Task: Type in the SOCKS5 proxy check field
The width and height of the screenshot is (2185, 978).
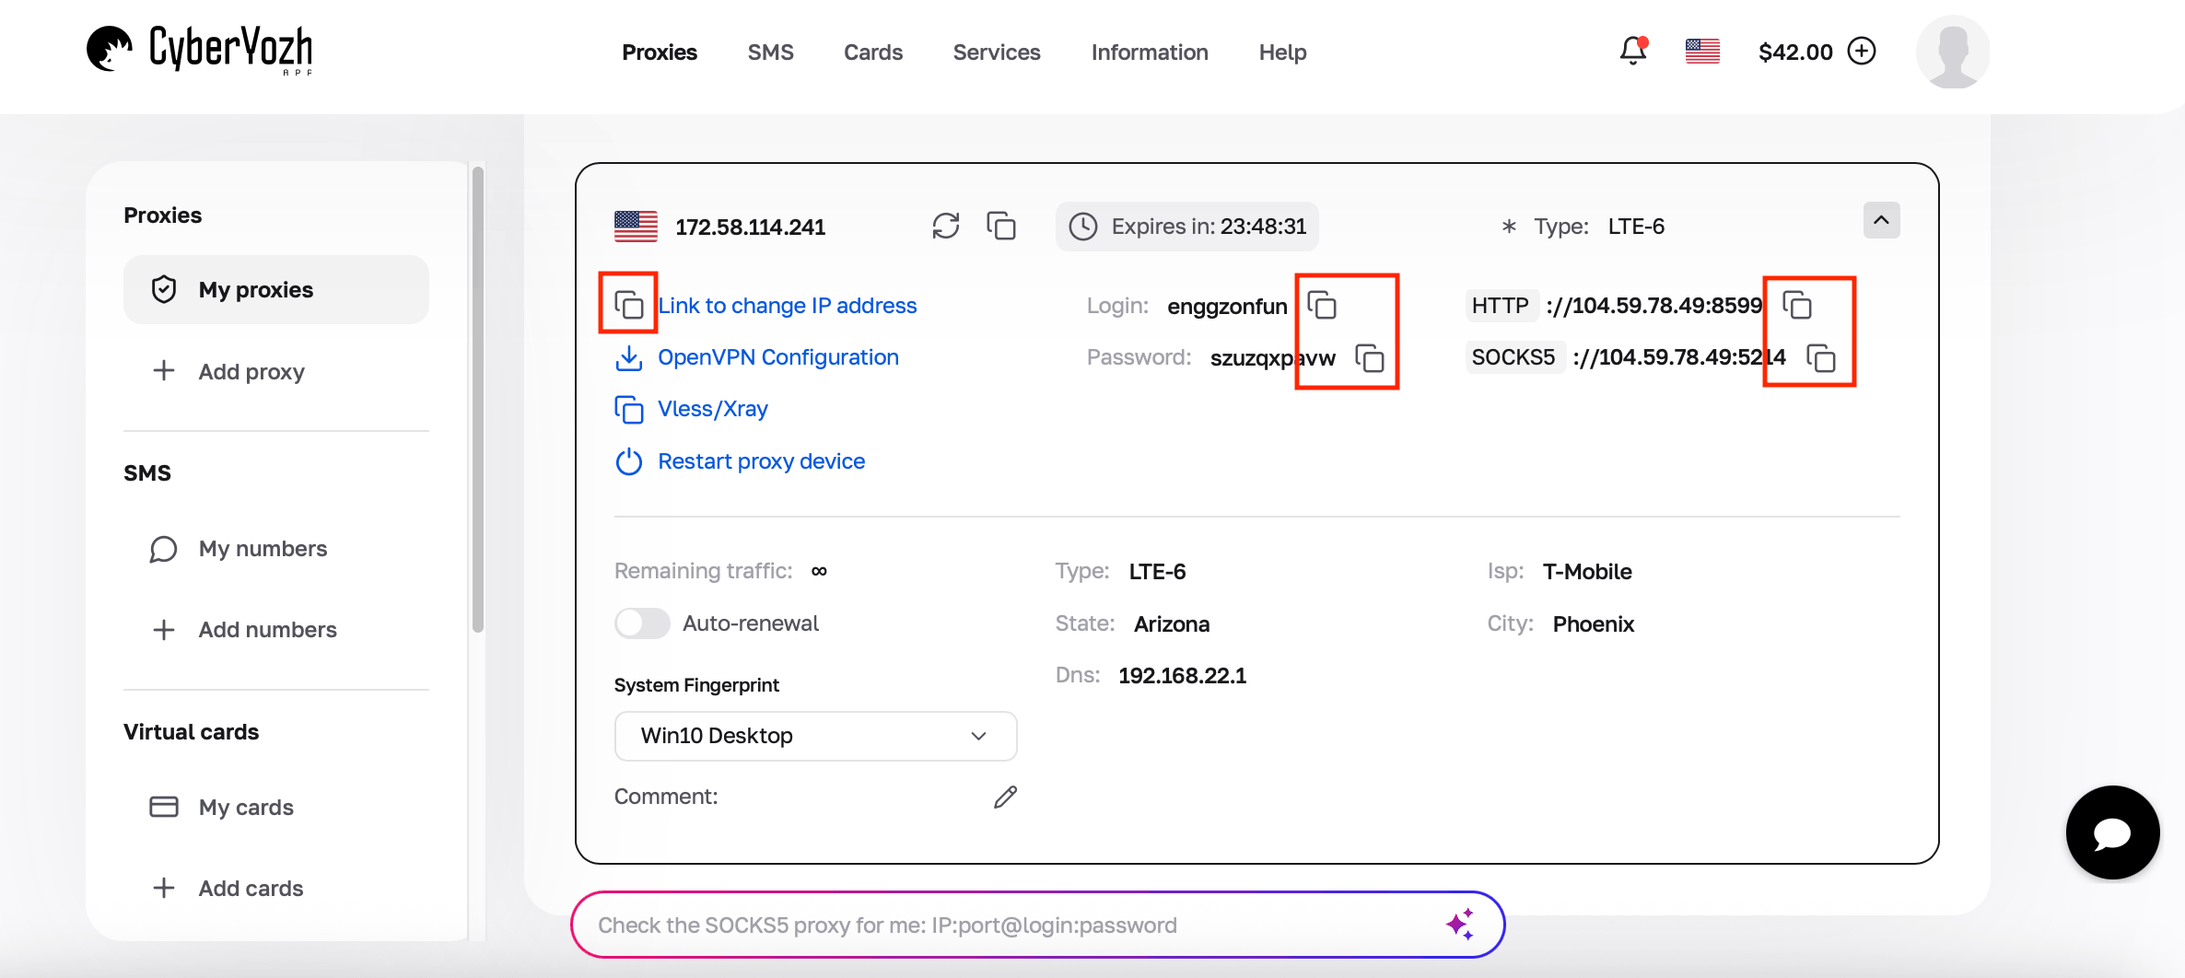Action: click(1013, 925)
